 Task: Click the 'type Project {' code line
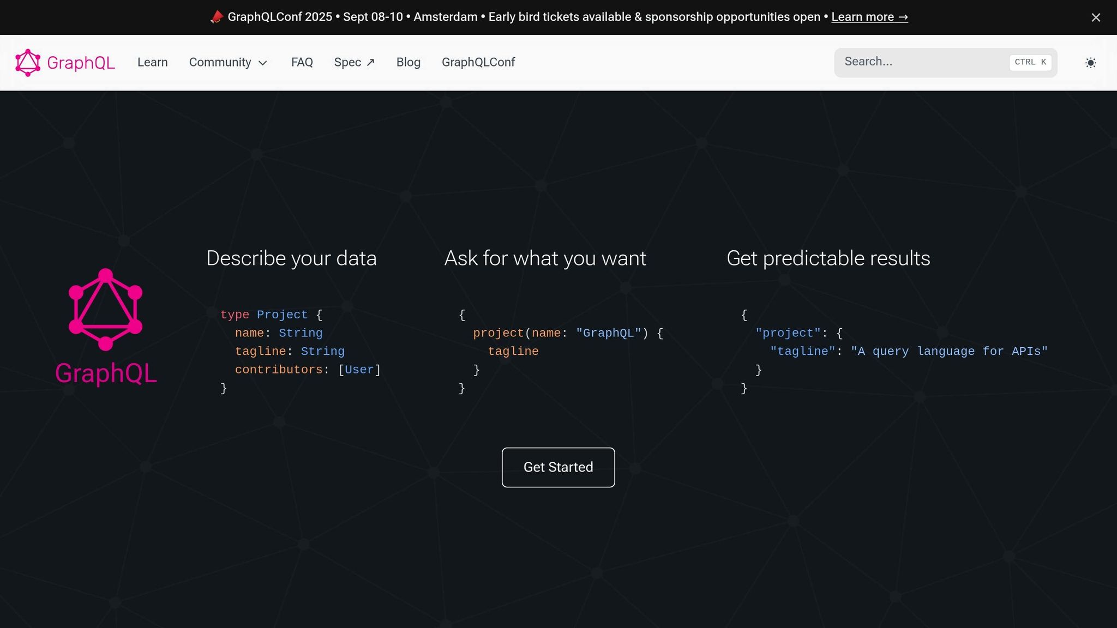(271, 315)
